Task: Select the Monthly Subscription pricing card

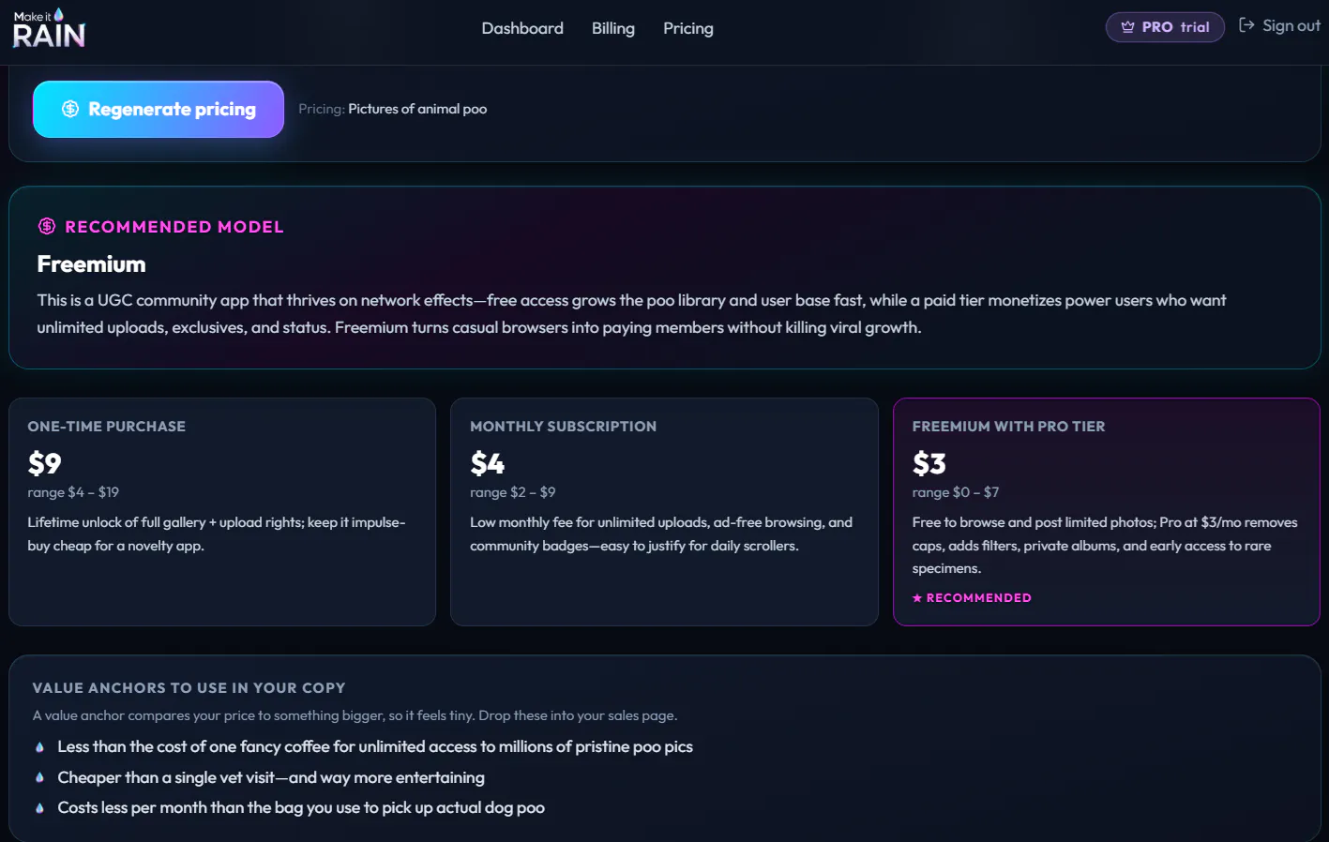Action: (x=664, y=512)
